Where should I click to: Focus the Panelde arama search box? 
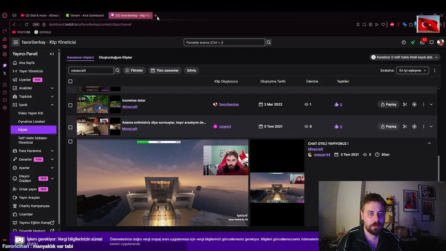pyautogui.click(x=224, y=42)
